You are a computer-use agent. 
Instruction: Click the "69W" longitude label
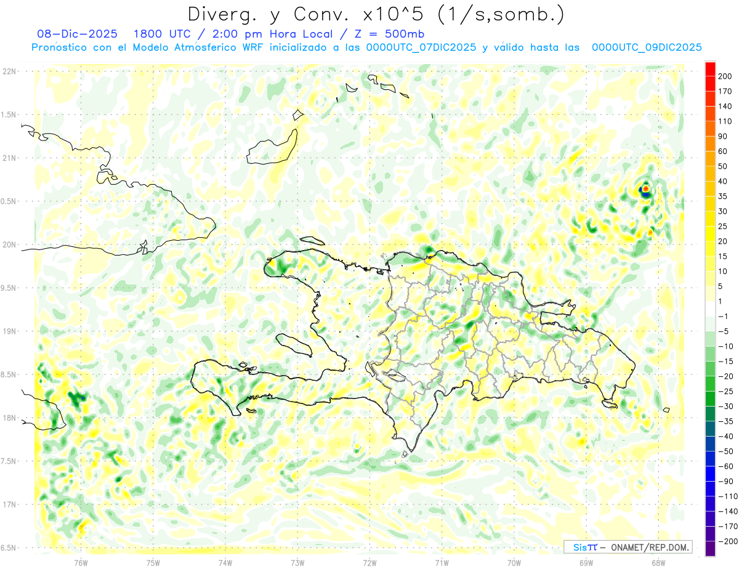click(586, 562)
